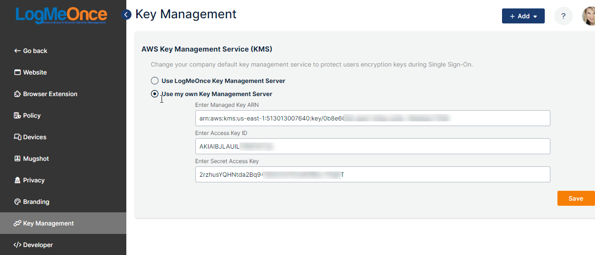Screen dimensions: 595x255
Task: Click the Policy icon in sidebar
Action: (17, 115)
